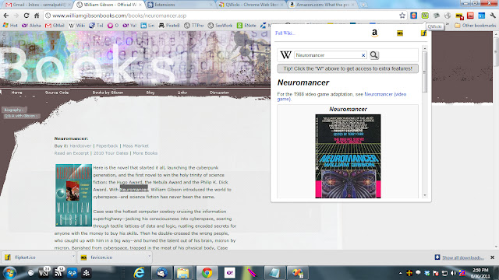Close the downloads bar with X
Viewport: 499px width, 280px height.
click(492, 257)
